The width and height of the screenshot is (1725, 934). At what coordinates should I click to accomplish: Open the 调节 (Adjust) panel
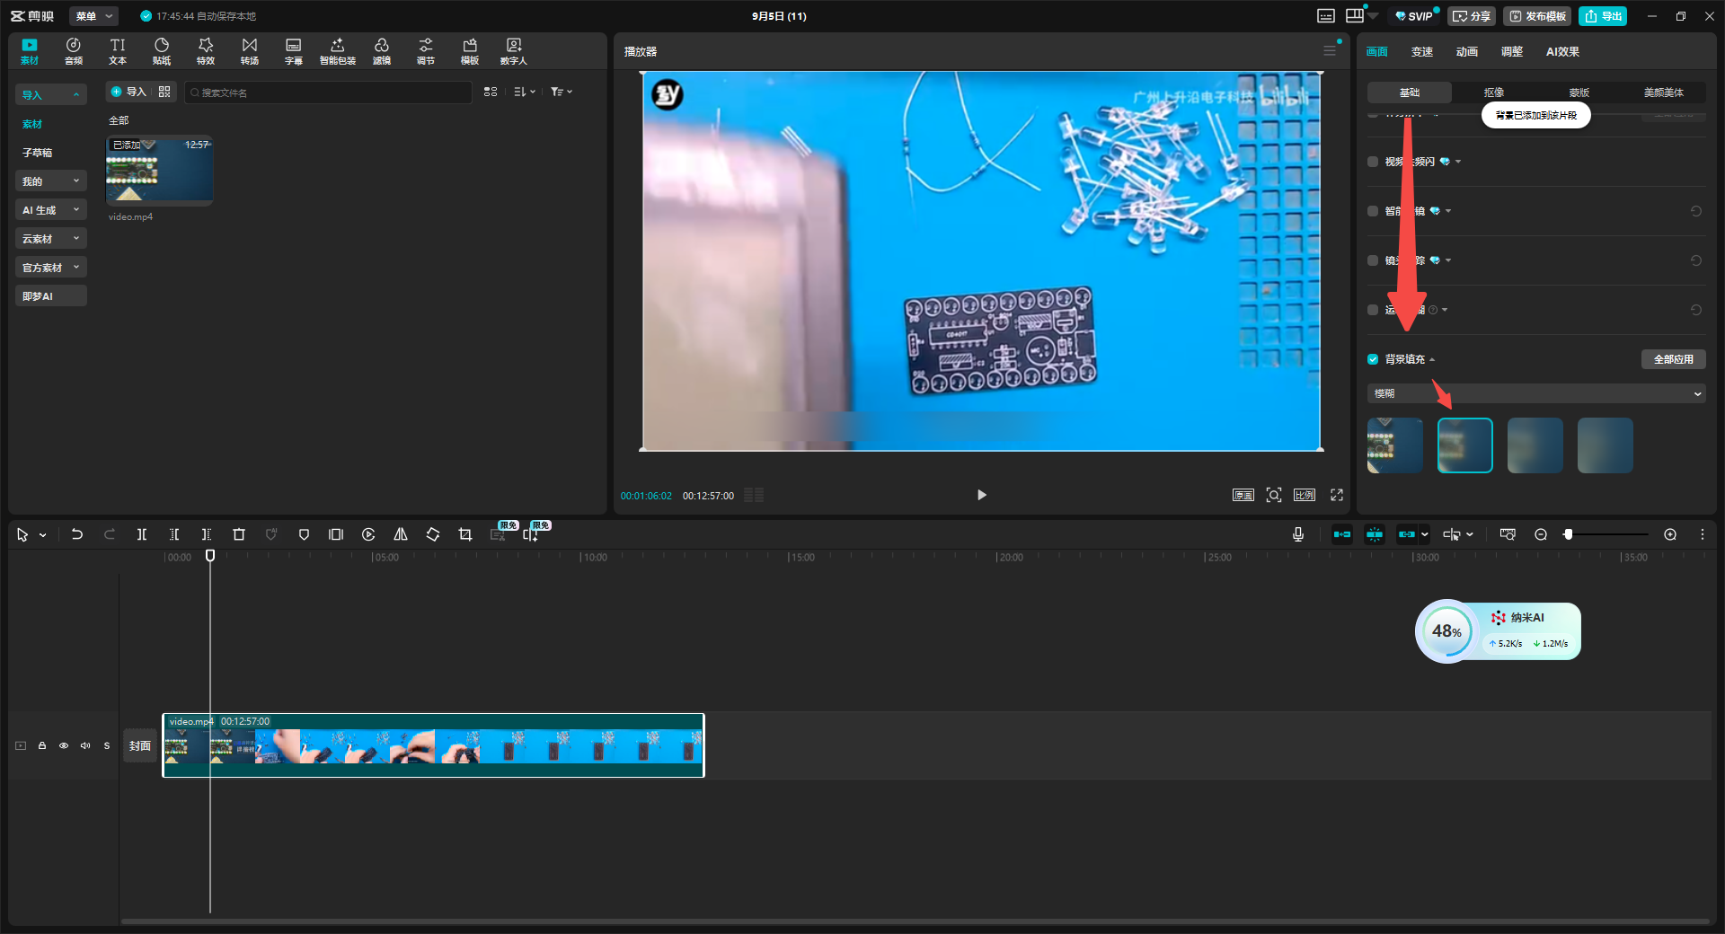426,51
